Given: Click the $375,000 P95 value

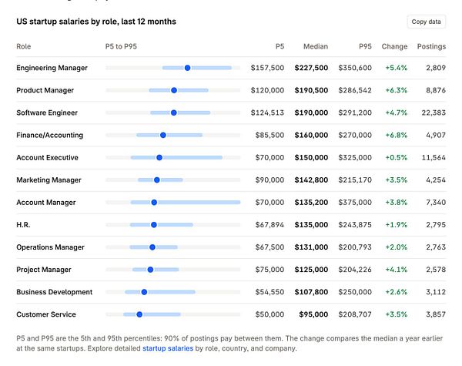Looking at the screenshot, I should click(355, 203).
